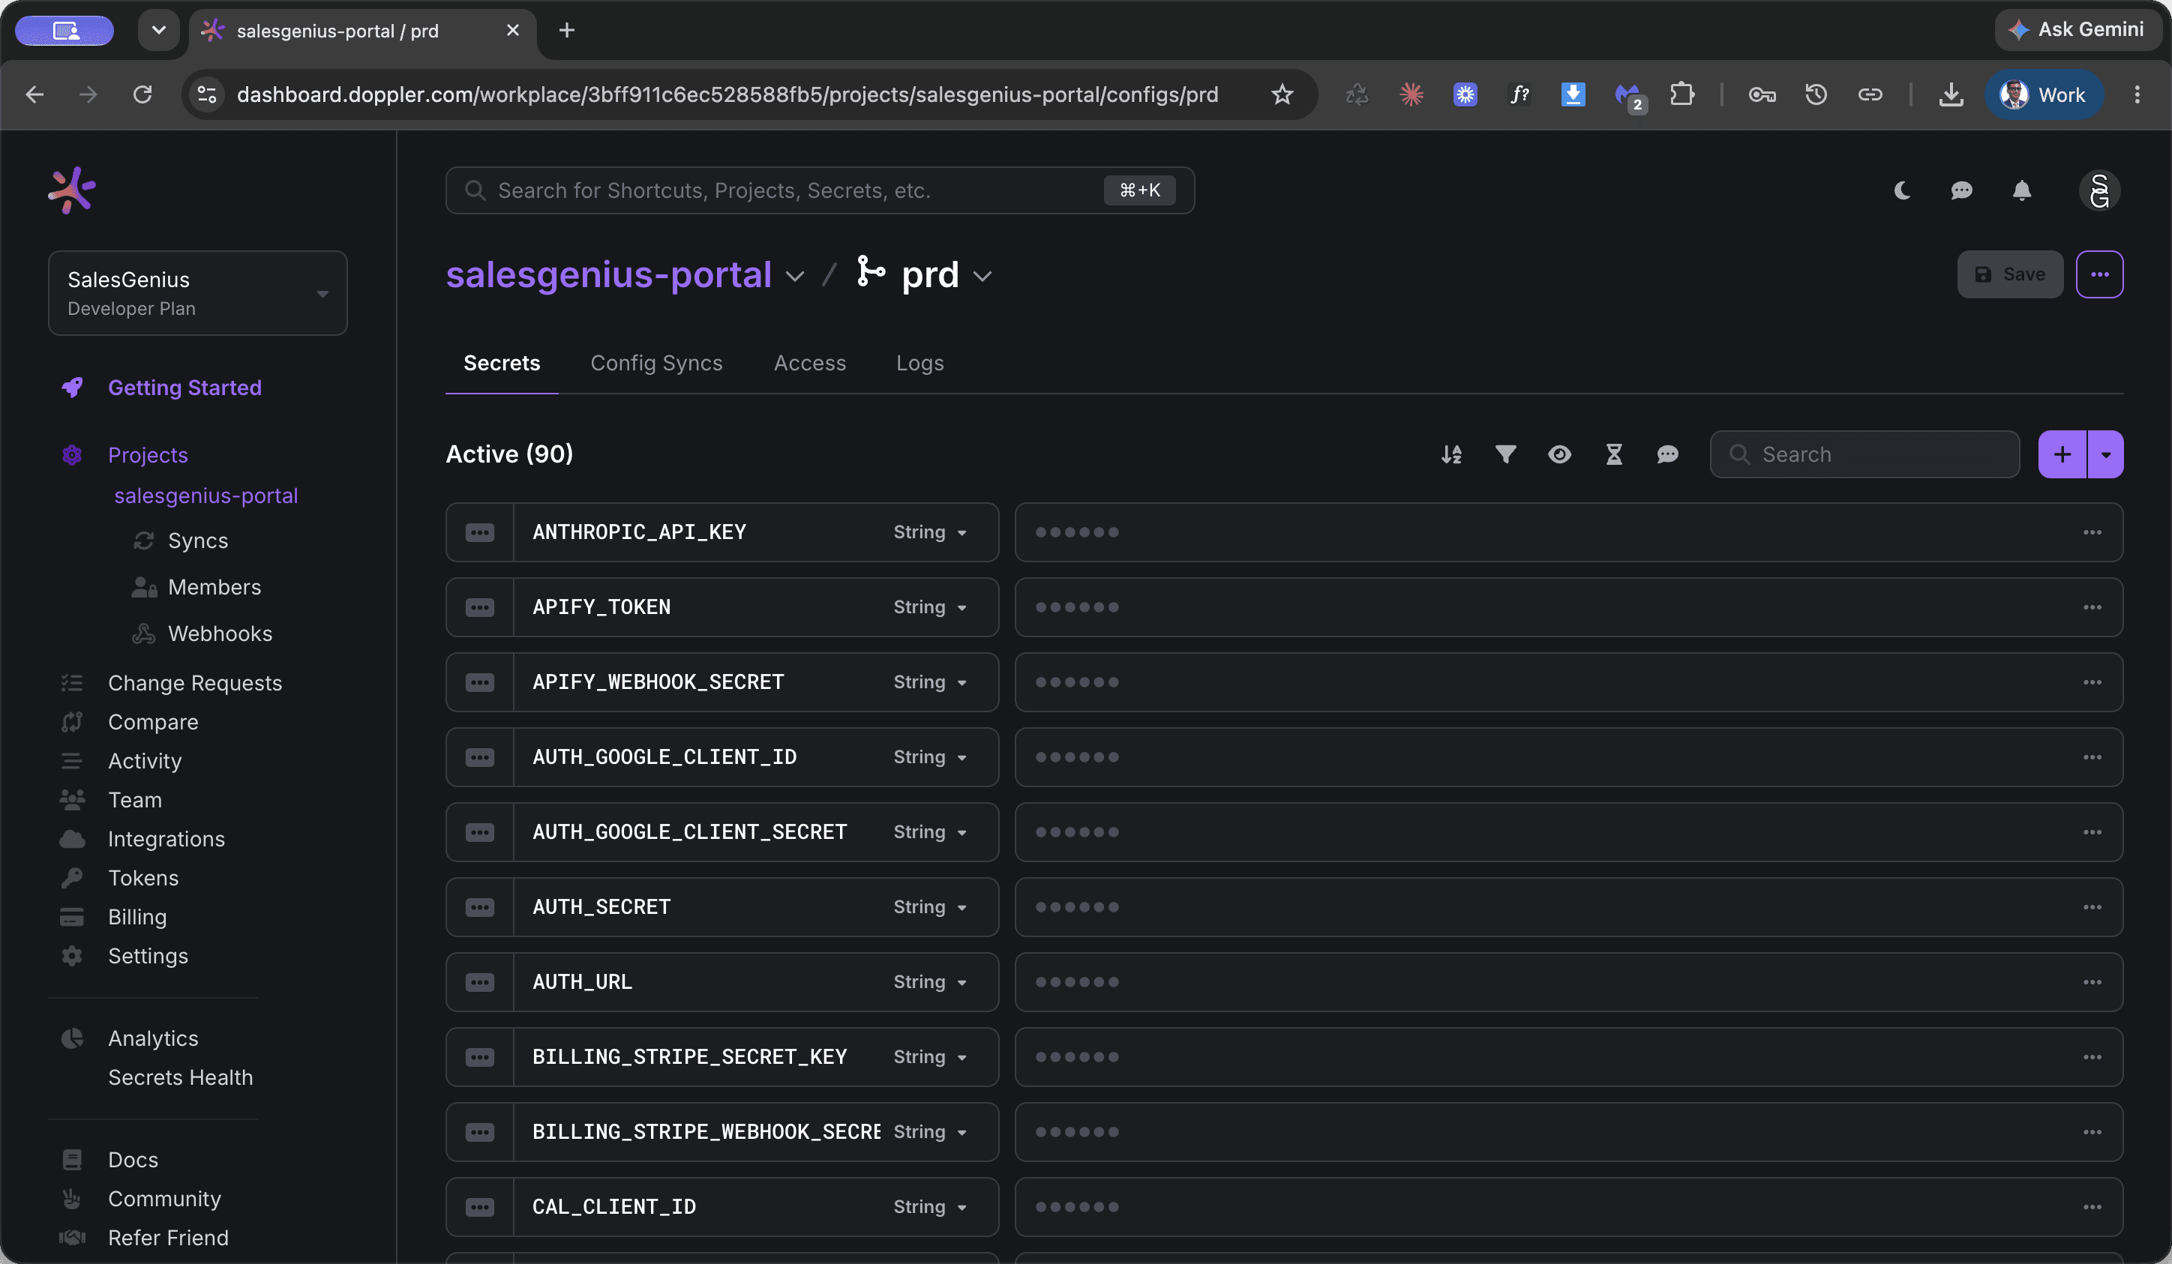Viewport: 2172px width, 1264px height.
Task: Expand the prd config dropdown
Action: tap(982, 276)
